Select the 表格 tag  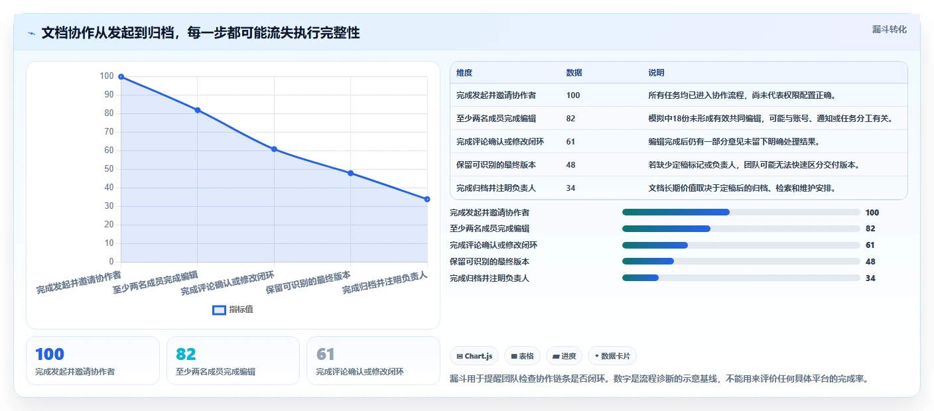[523, 356]
